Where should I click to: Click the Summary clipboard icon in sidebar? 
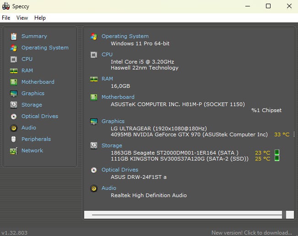pyautogui.click(x=14, y=36)
